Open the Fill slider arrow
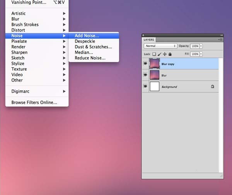Screen dimensions: 232x195 201,54
